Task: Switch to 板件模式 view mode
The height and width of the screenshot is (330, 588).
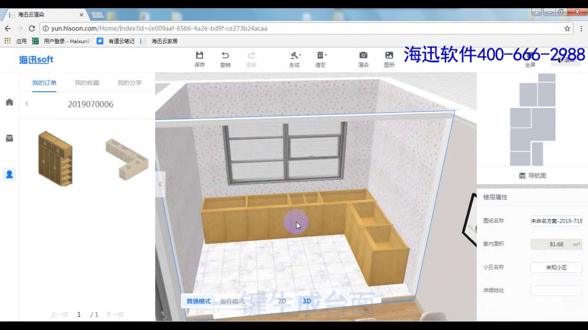Action: click(232, 301)
